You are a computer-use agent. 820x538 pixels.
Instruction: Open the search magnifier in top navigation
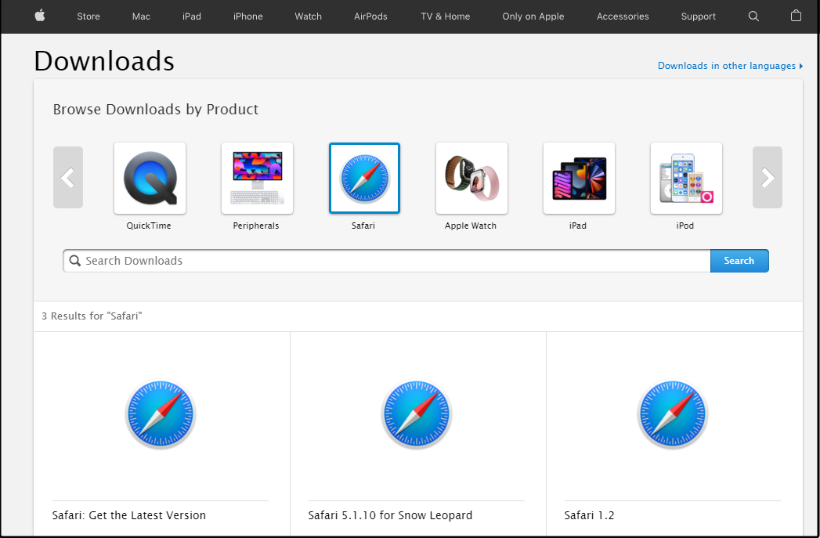pos(753,16)
